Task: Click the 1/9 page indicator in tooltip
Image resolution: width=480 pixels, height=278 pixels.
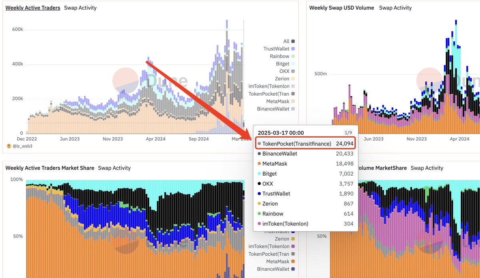Action: [x=349, y=133]
